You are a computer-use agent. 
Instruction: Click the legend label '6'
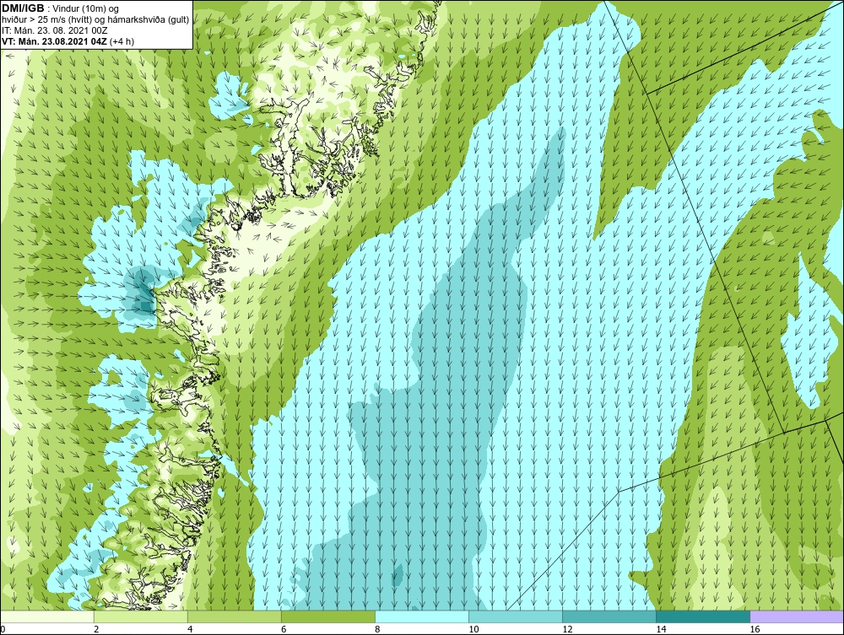coord(284,629)
